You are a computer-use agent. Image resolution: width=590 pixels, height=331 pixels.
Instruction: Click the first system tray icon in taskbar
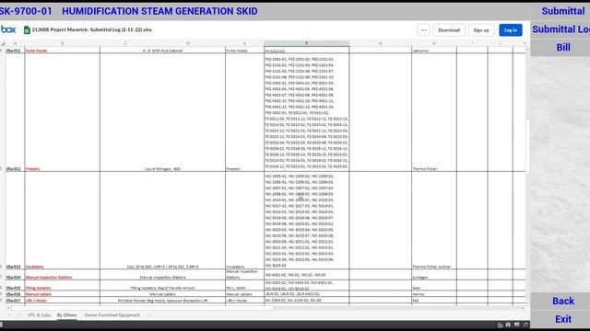[x=500, y=325]
